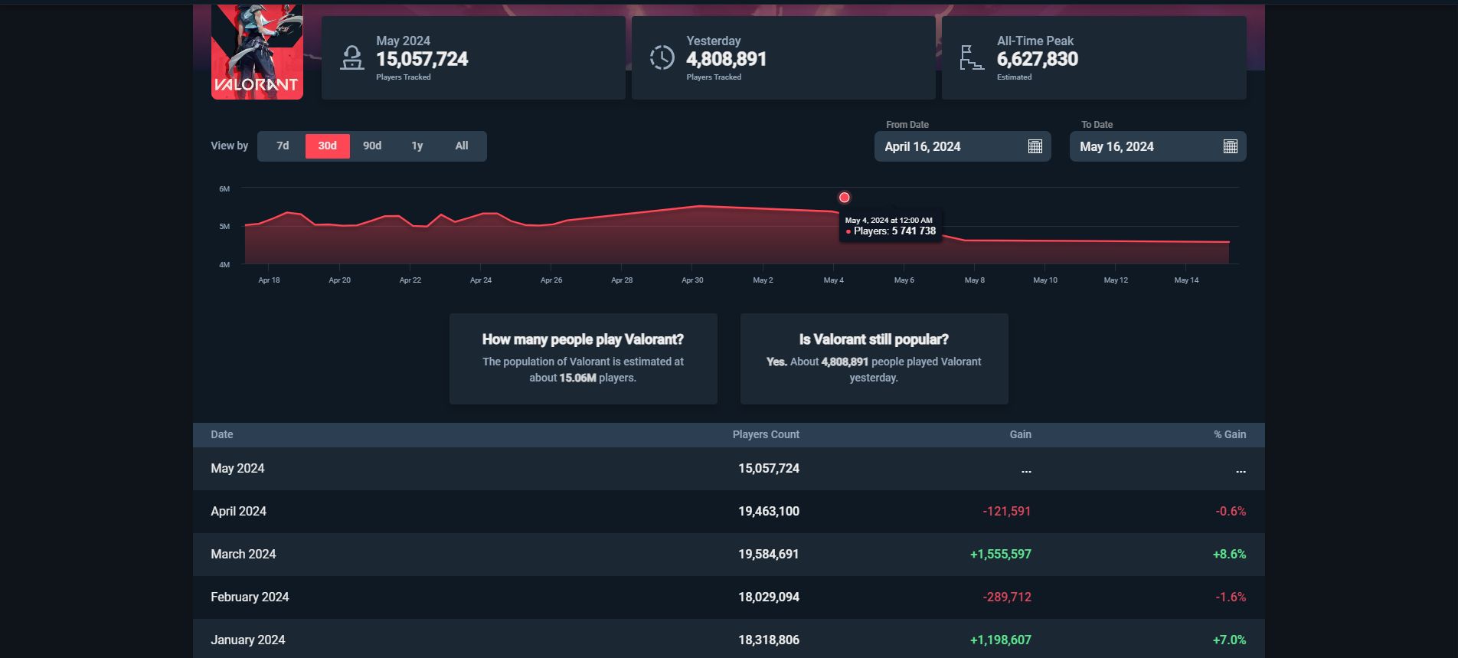Click percent gain -0.6%
Screen dimensions: 1458x658
tap(1231, 511)
